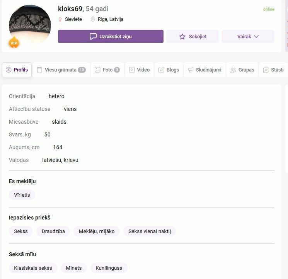
Task: Click the guestbook icon beside Viesu grāmata
Action: 39,70
